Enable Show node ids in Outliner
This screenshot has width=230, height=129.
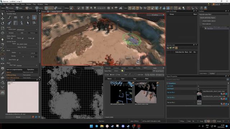point(201,24)
